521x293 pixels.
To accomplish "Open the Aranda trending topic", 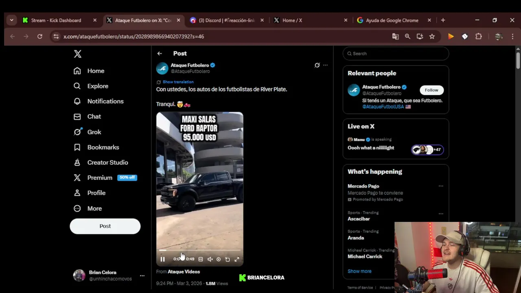I will point(356,238).
